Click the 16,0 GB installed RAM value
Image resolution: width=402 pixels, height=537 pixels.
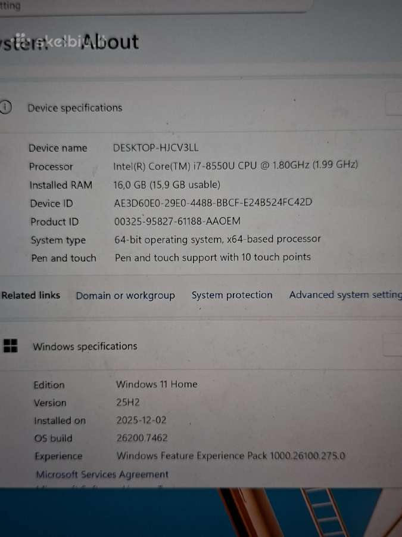[x=167, y=185]
